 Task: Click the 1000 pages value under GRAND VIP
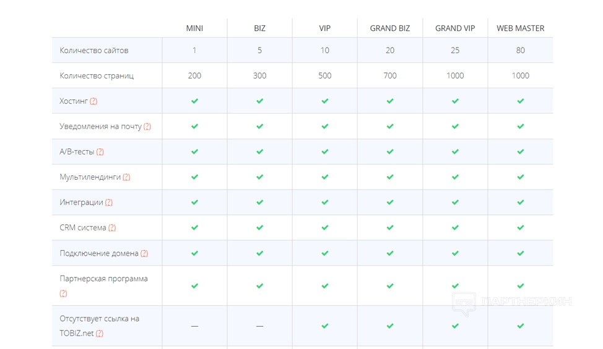455,76
